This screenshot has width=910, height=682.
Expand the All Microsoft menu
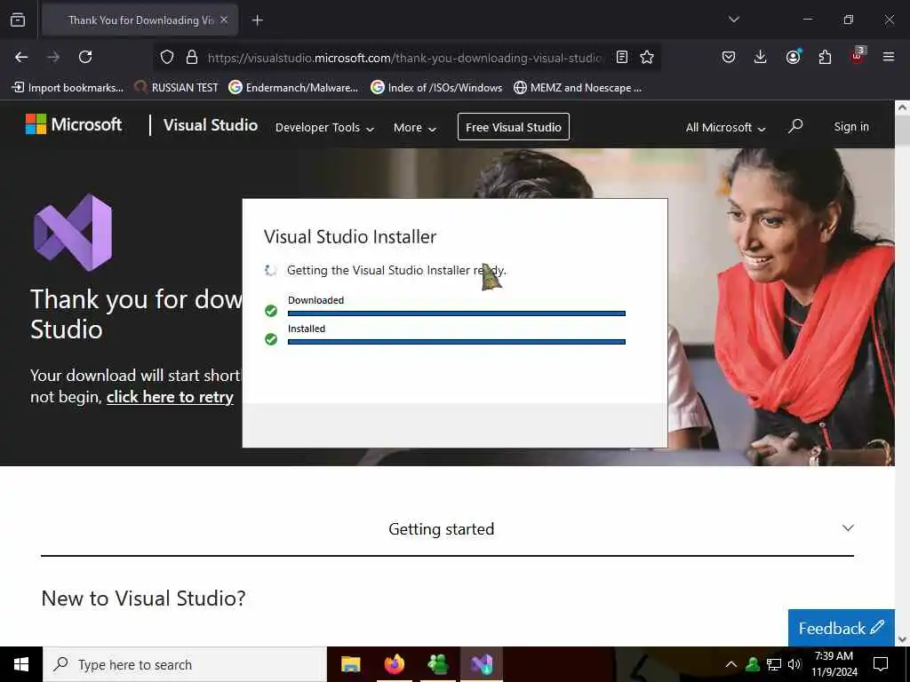click(x=725, y=128)
